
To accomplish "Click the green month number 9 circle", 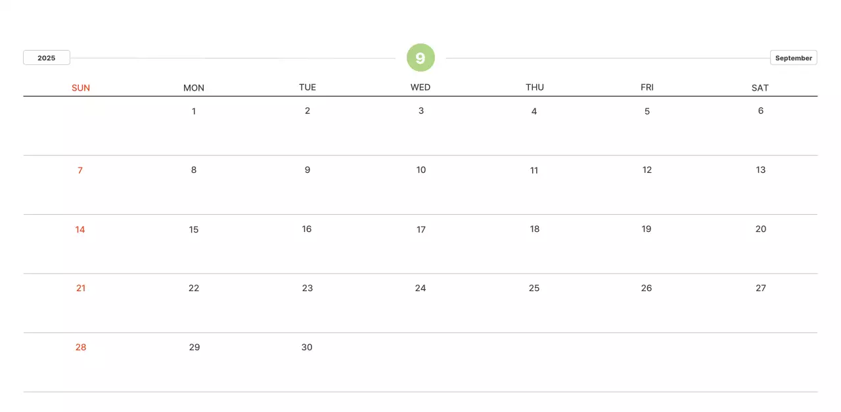I will point(420,58).
